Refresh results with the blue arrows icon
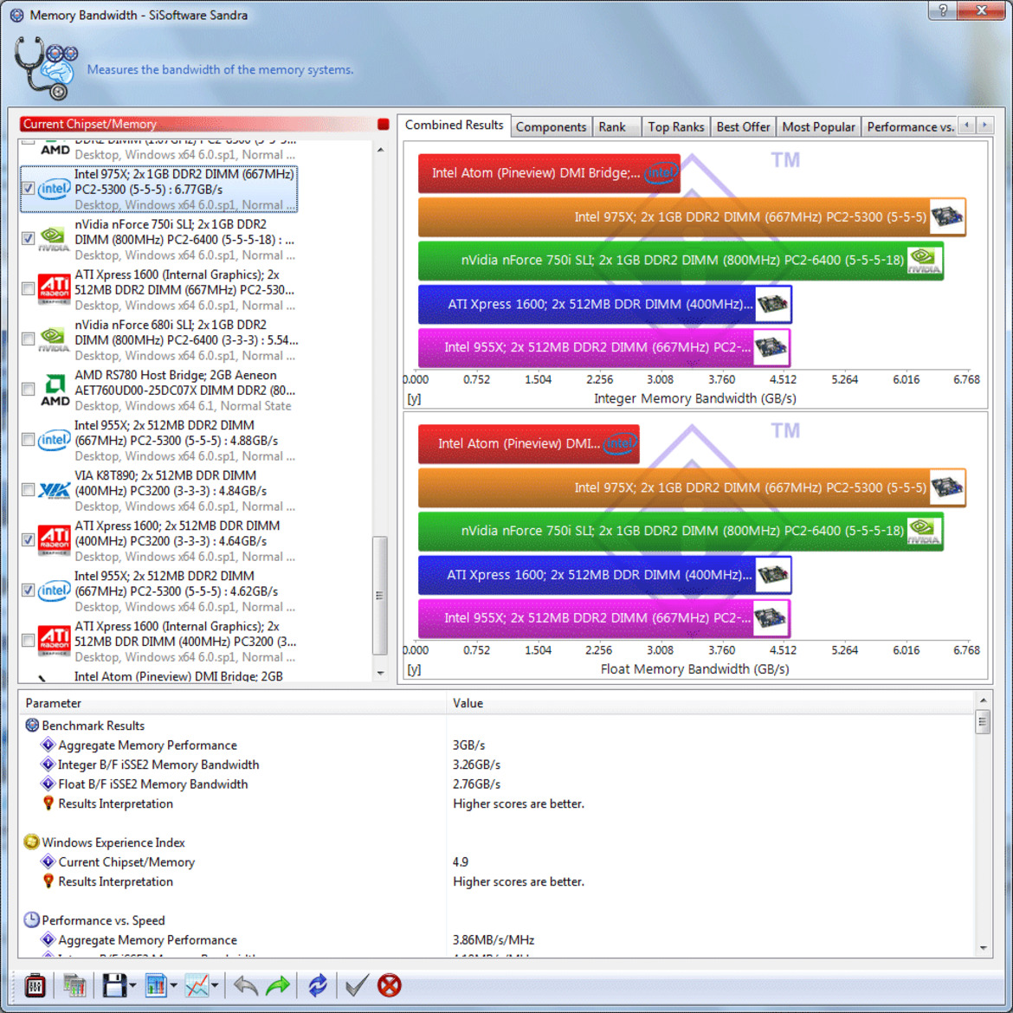 pyautogui.click(x=318, y=985)
